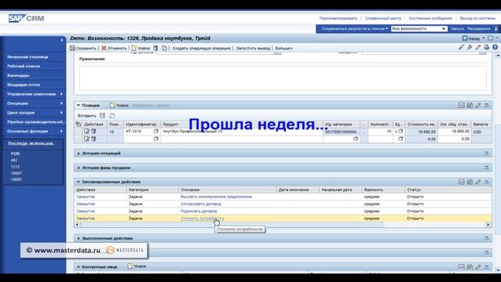
Task: Open the Согласовать договор task link
Action: 200,204
